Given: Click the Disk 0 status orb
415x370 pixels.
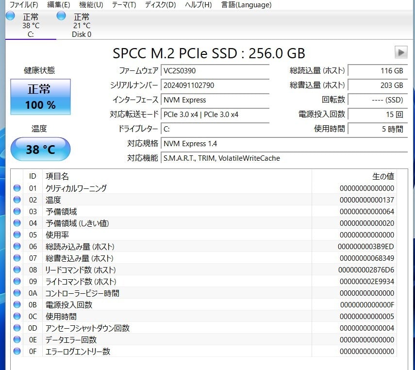Looking at the screenshot, I should point(61,16).
